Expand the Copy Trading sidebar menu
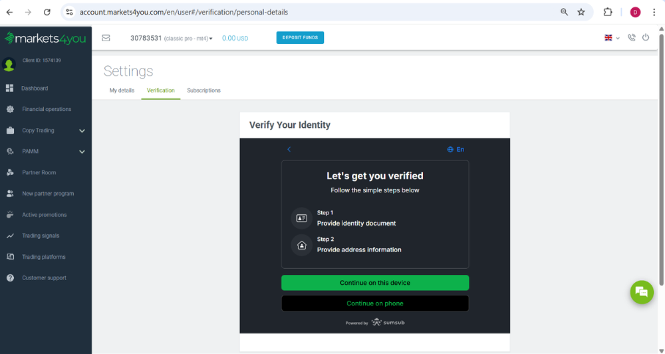This screenshot has width=665, height=354. pos(82,130)
